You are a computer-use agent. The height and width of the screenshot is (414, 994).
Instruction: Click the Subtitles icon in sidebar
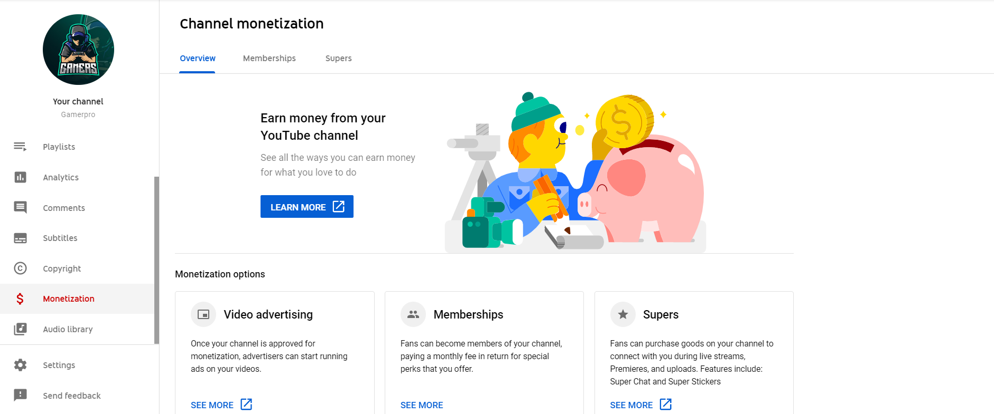pyautogui.click(x=20, y=238)
